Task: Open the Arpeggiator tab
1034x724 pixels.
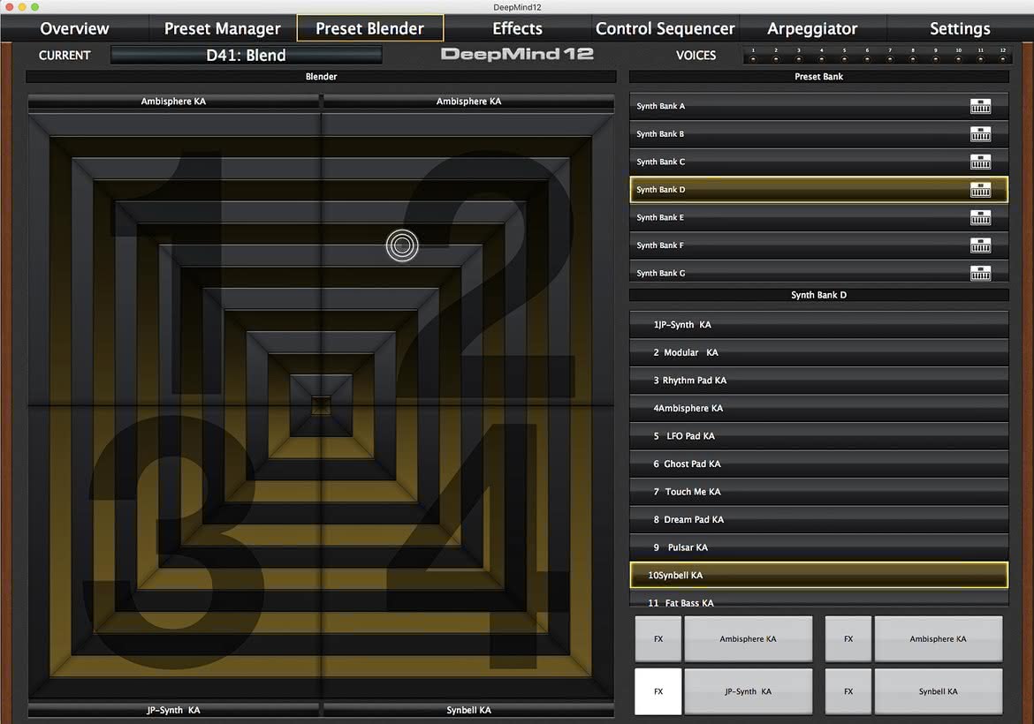Action: point(812,28)
